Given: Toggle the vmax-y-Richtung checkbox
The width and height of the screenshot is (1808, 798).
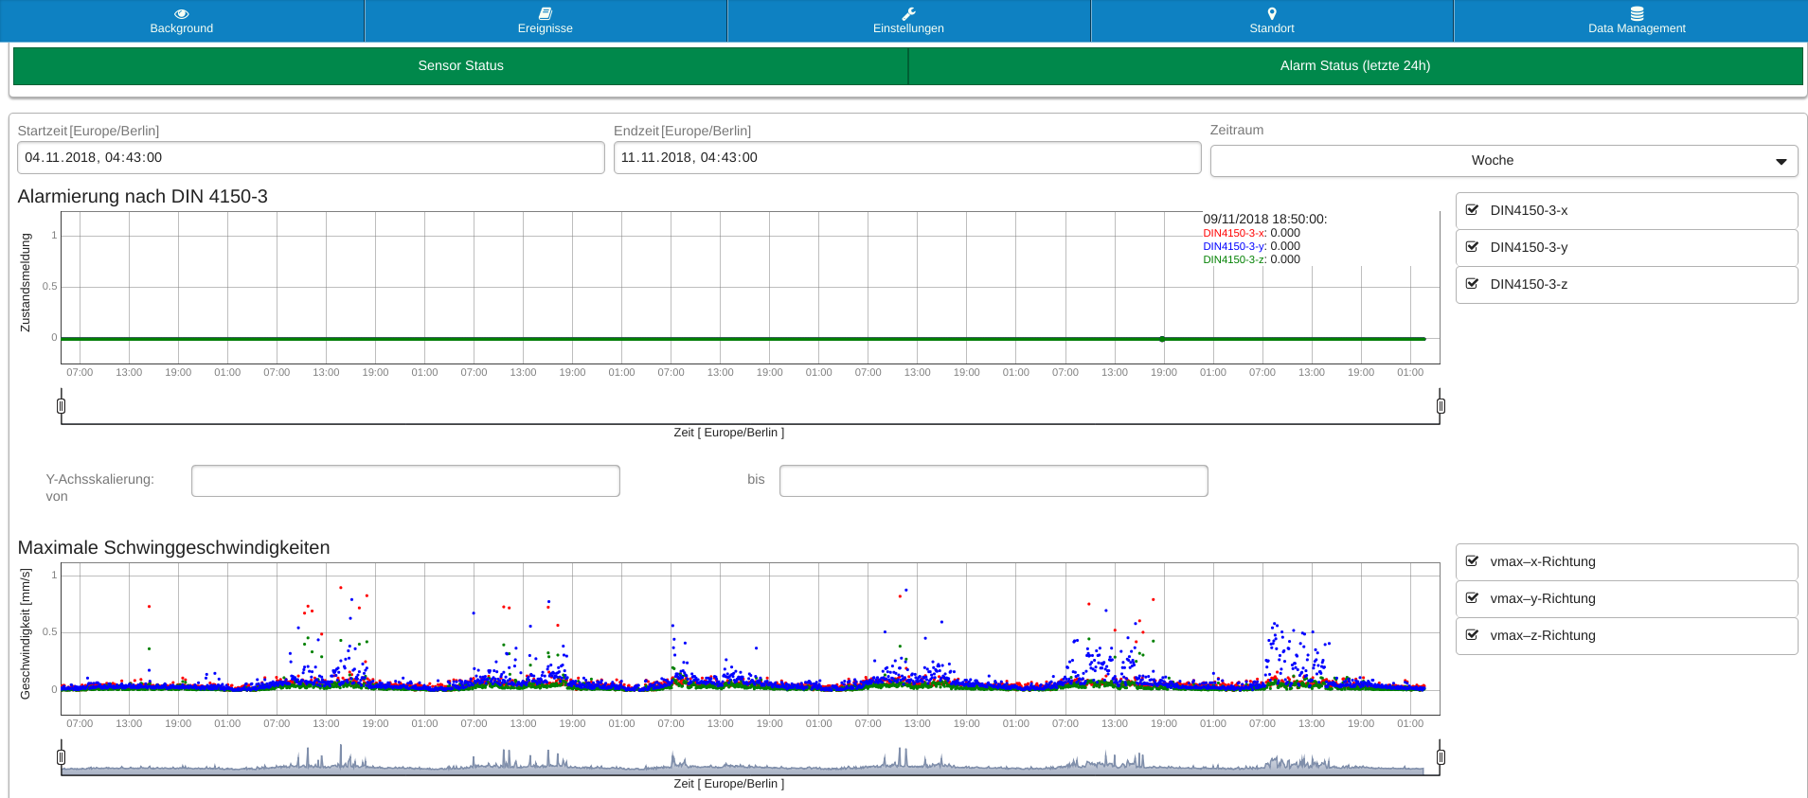Looking at the screenshot, I should coord(1472,598).
